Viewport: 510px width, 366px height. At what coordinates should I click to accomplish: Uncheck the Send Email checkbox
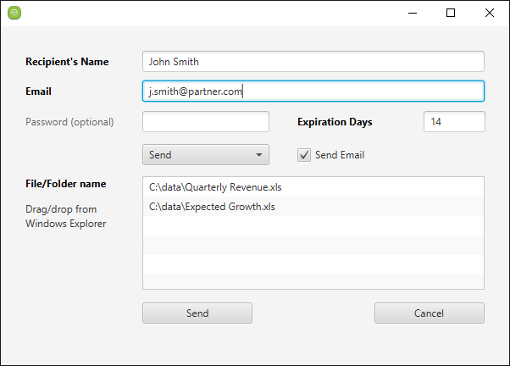coord(304,155)
